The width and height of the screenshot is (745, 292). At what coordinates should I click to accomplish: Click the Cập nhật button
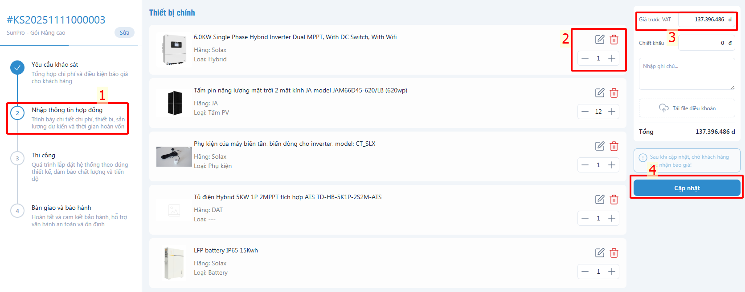coord(687,188)
